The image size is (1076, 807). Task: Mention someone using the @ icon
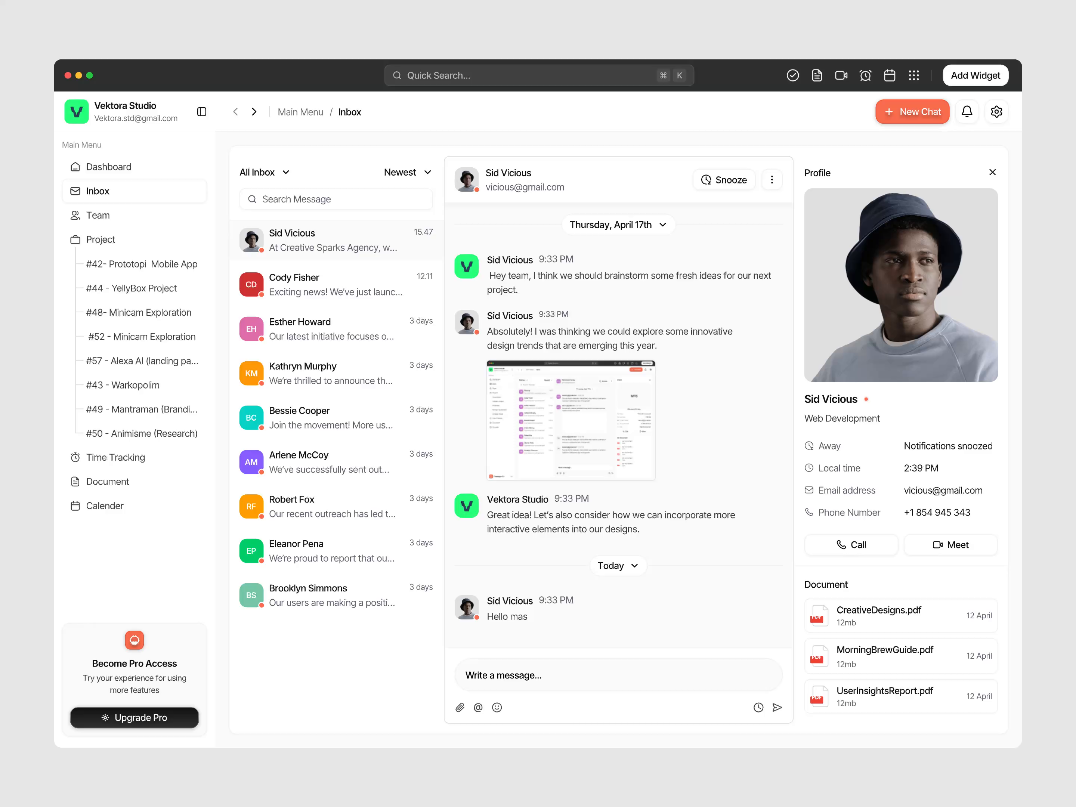tap(478, 707)
